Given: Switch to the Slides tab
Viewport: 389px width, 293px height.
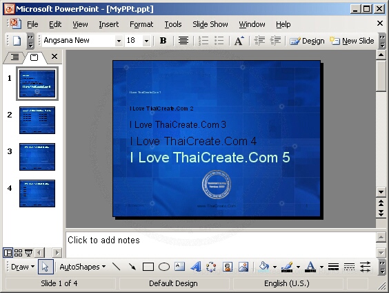Looking at the screenshot, I should (34, 57).
